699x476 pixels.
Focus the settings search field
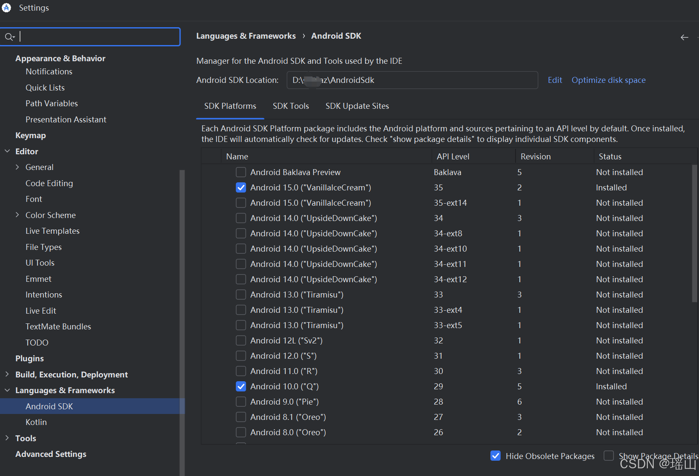tap(90, 37)
